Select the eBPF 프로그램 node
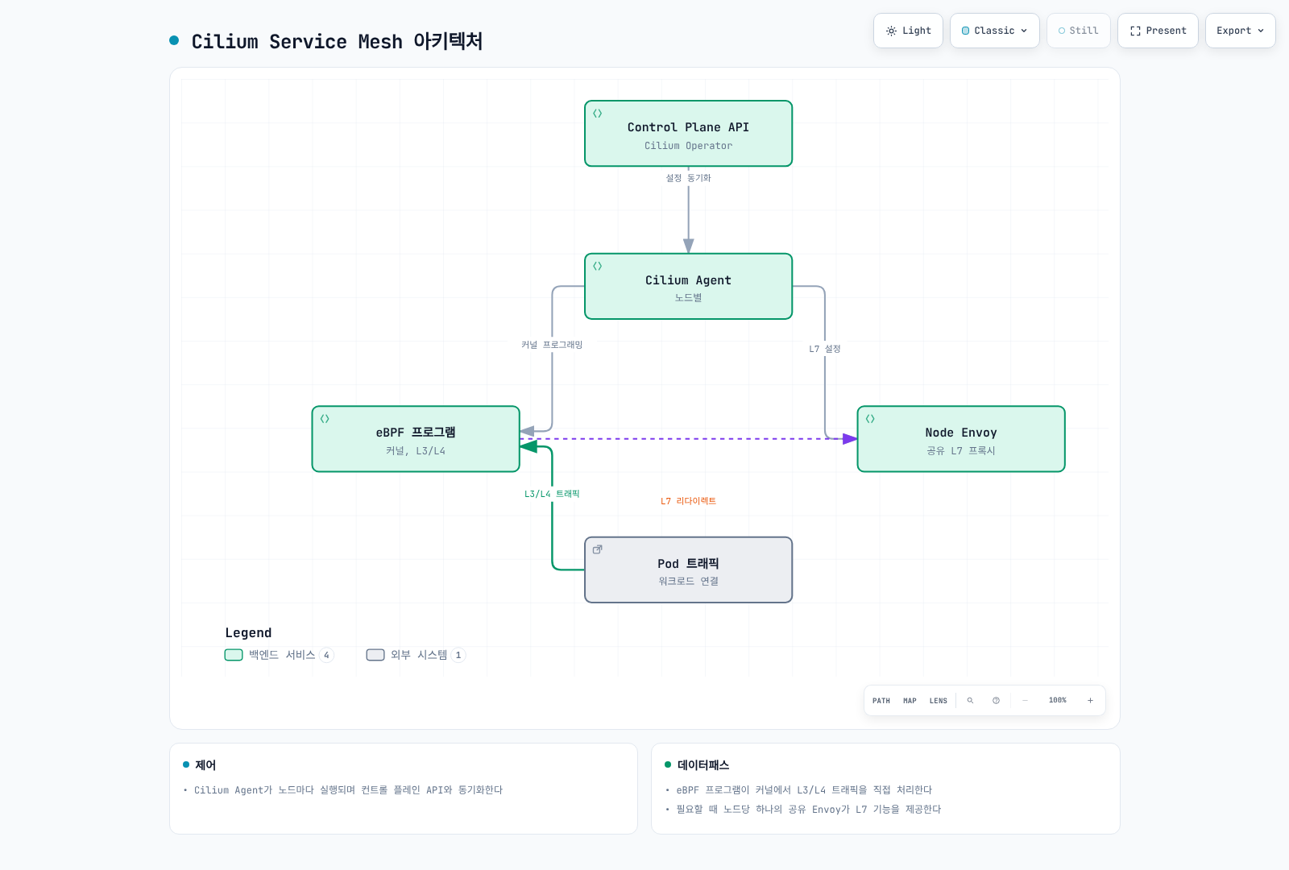The height and width of the screenshot is (870, 1289). (x=416, y=439)
